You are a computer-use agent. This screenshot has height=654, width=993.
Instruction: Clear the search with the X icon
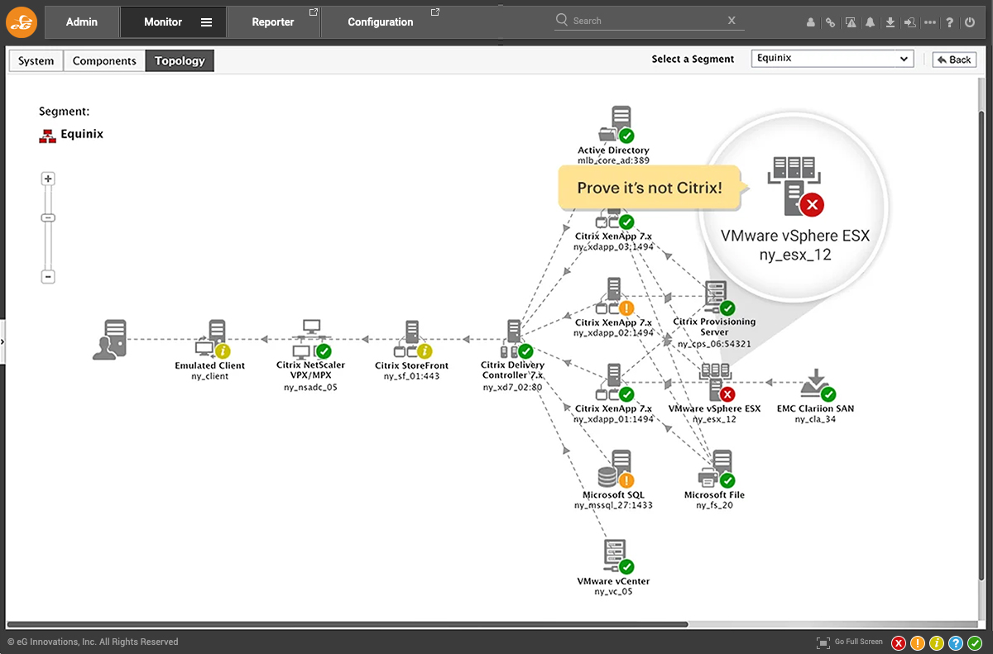[732, 20]
